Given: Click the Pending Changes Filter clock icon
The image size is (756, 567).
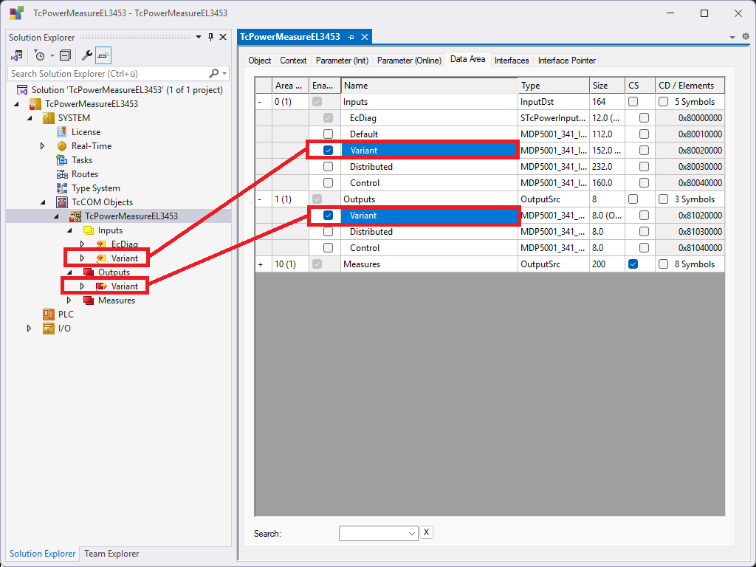Looking at the screenshot, I should point(40,55).
